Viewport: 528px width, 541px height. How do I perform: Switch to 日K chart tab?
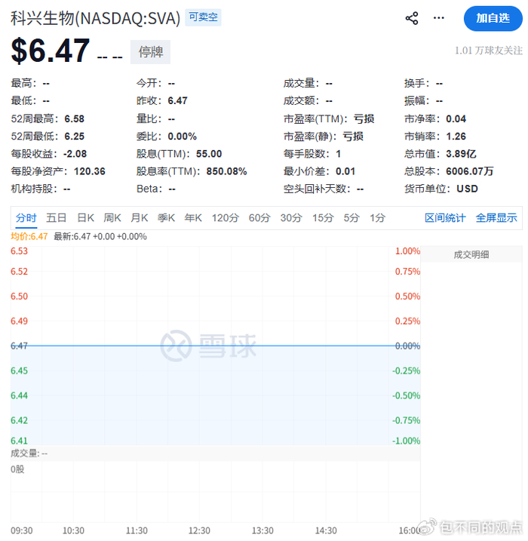85,218
